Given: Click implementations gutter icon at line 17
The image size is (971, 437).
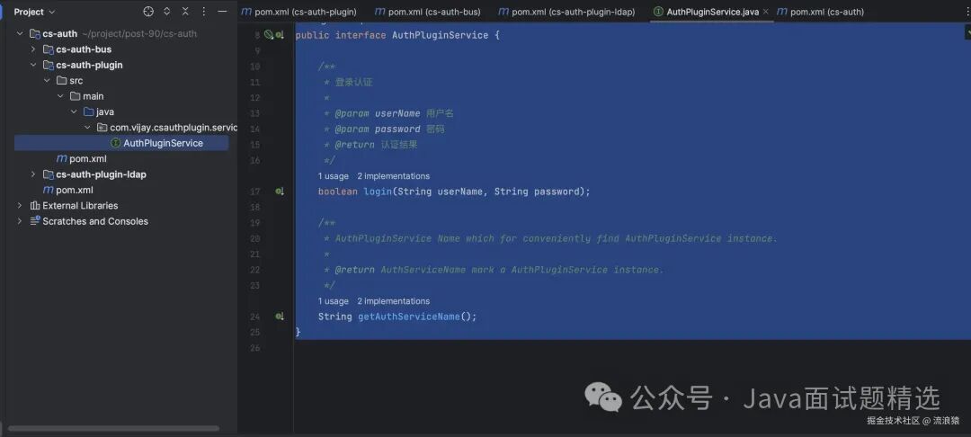Looking at the screenshot, I should click(x=280, y=192).
